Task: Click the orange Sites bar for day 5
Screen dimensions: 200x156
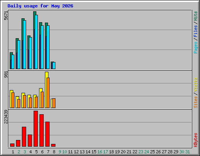Action: coord(36,102)
